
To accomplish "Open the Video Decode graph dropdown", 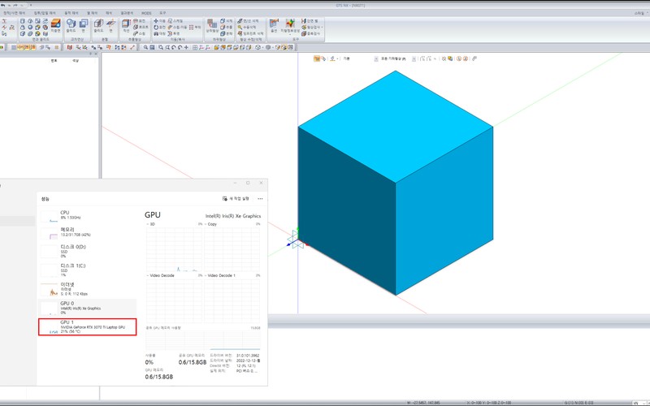I will (x=161, y=275).
